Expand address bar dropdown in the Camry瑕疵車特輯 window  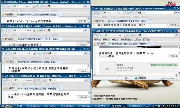point(34,6)
